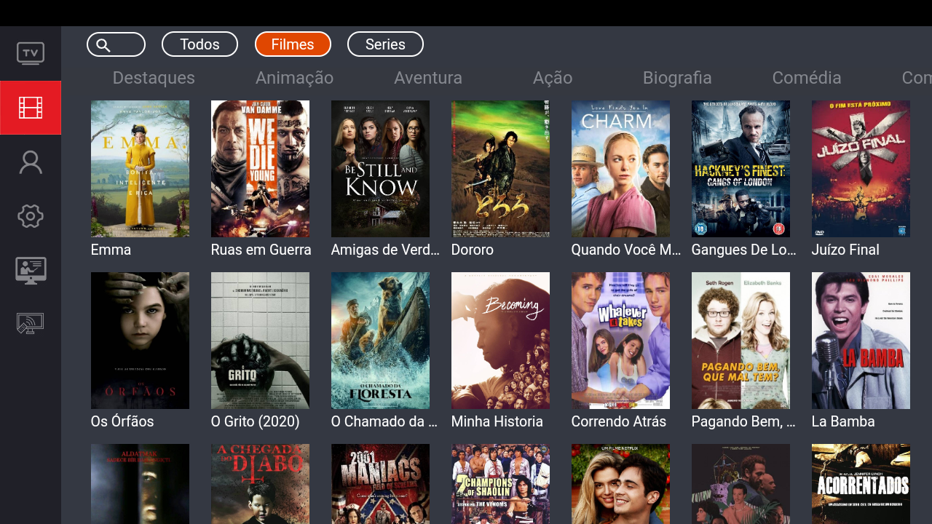The image size is (932, 524).
Task: Click the 'O Chamado da ...' title
Action: [384, 421]
